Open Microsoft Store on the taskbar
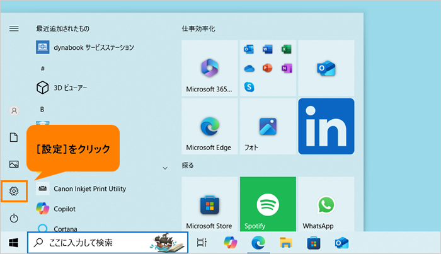 [x=314, y=243]
